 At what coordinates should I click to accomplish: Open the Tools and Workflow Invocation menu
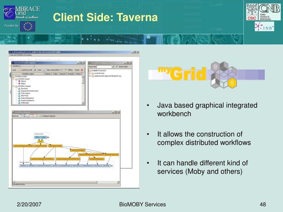20,55
